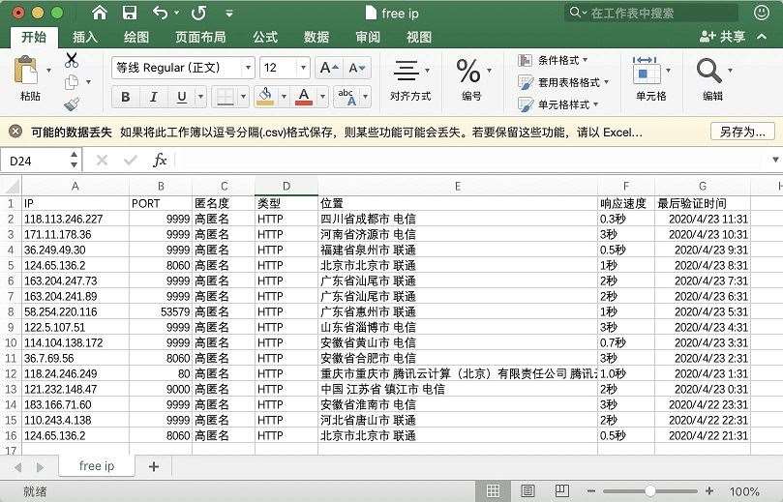783x502 pixels.
Task: Apply yellow fill color bucket
Action: [264, 96]
